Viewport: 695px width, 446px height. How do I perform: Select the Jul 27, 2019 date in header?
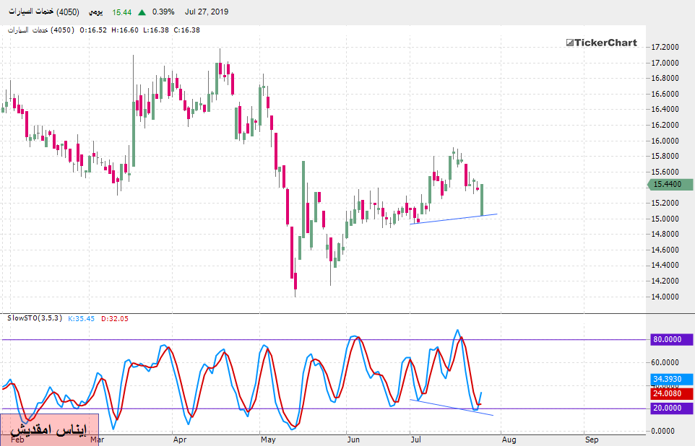coord(207,13)
